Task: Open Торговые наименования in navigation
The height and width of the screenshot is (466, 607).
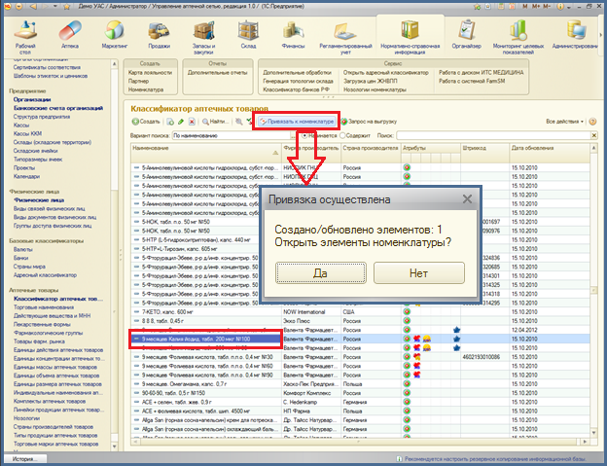Action: click(44, 307)
